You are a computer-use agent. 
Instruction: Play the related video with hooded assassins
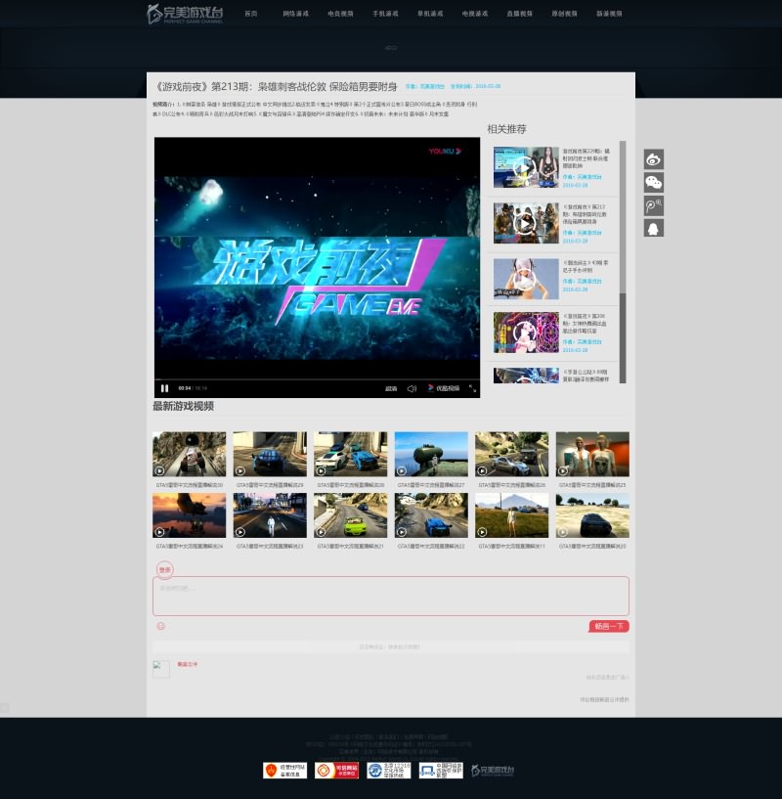[526, 223]
